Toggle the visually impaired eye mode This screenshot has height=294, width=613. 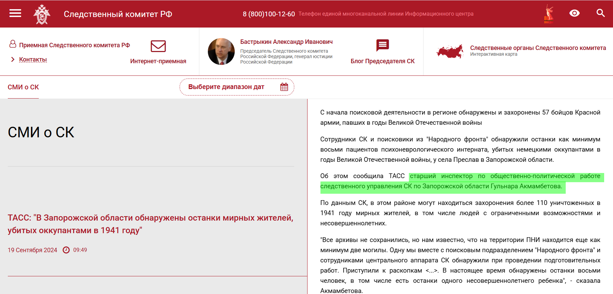click(x=574, y=13)
